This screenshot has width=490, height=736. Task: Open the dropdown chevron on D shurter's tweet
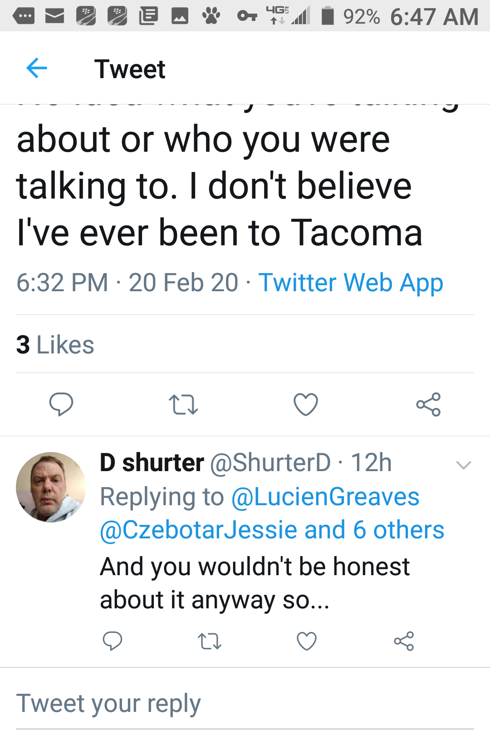464,465
